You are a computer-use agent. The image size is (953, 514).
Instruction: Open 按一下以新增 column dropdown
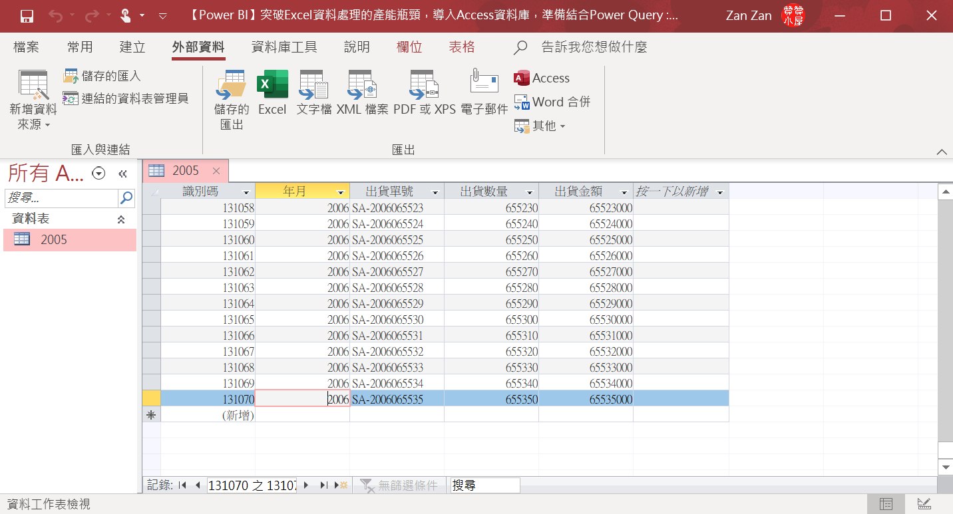[x=720, y=192]
